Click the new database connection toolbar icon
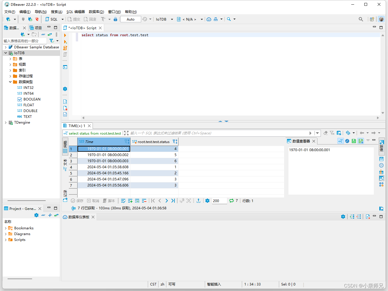Screen dimensions: 388x291 pyautogui.click(x=8, y=19)
